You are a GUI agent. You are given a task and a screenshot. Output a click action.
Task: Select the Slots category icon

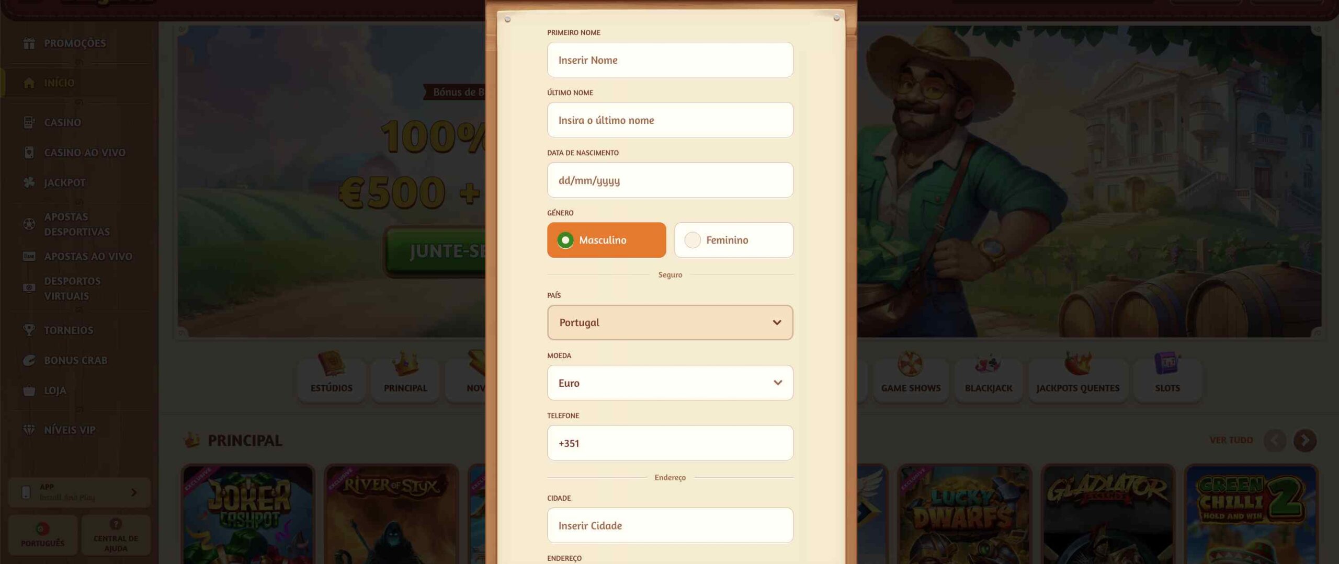(1167, 364)
